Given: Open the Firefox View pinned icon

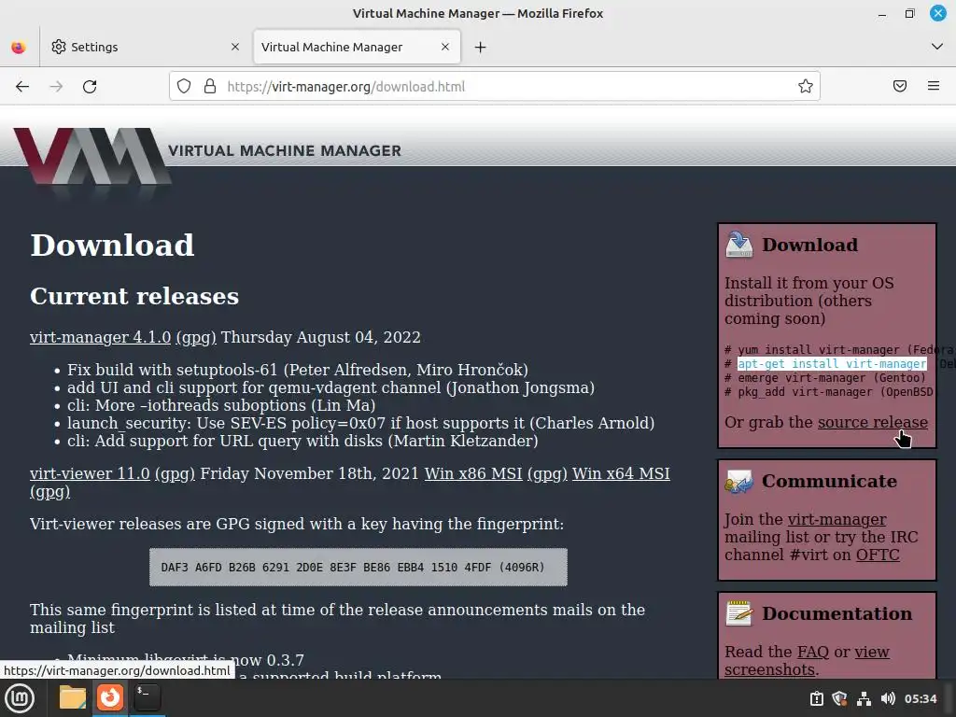Looking at the screenshot, I should (19, 47).
